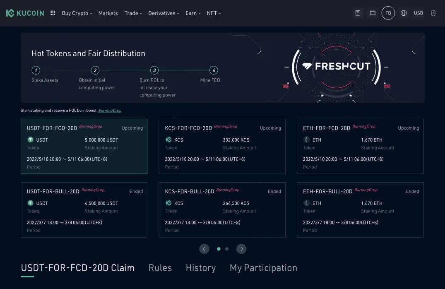The width and height of the screenshot is (445, 289).
Task: Expand Buy Crypto dropdown menu
Action: [77, 13]
